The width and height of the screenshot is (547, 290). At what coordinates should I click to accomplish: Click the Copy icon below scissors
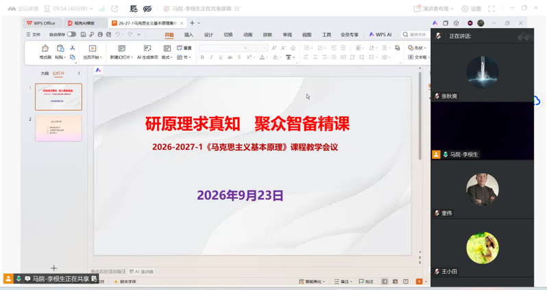pyautogui.click(x=73, y=57)
